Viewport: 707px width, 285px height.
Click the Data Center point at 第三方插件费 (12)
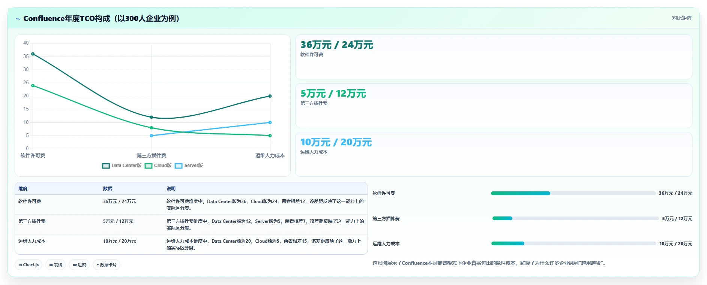pos(152,117)
